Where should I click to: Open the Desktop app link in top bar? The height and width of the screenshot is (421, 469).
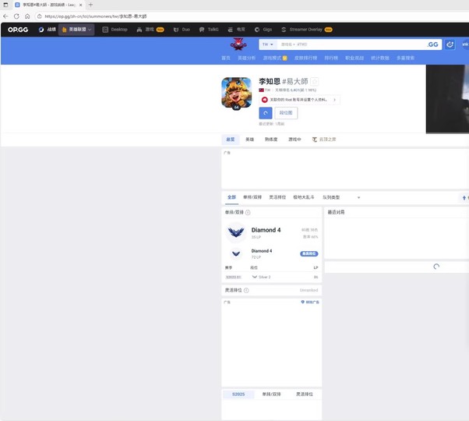pyautogui.click(x=115, y=30)
